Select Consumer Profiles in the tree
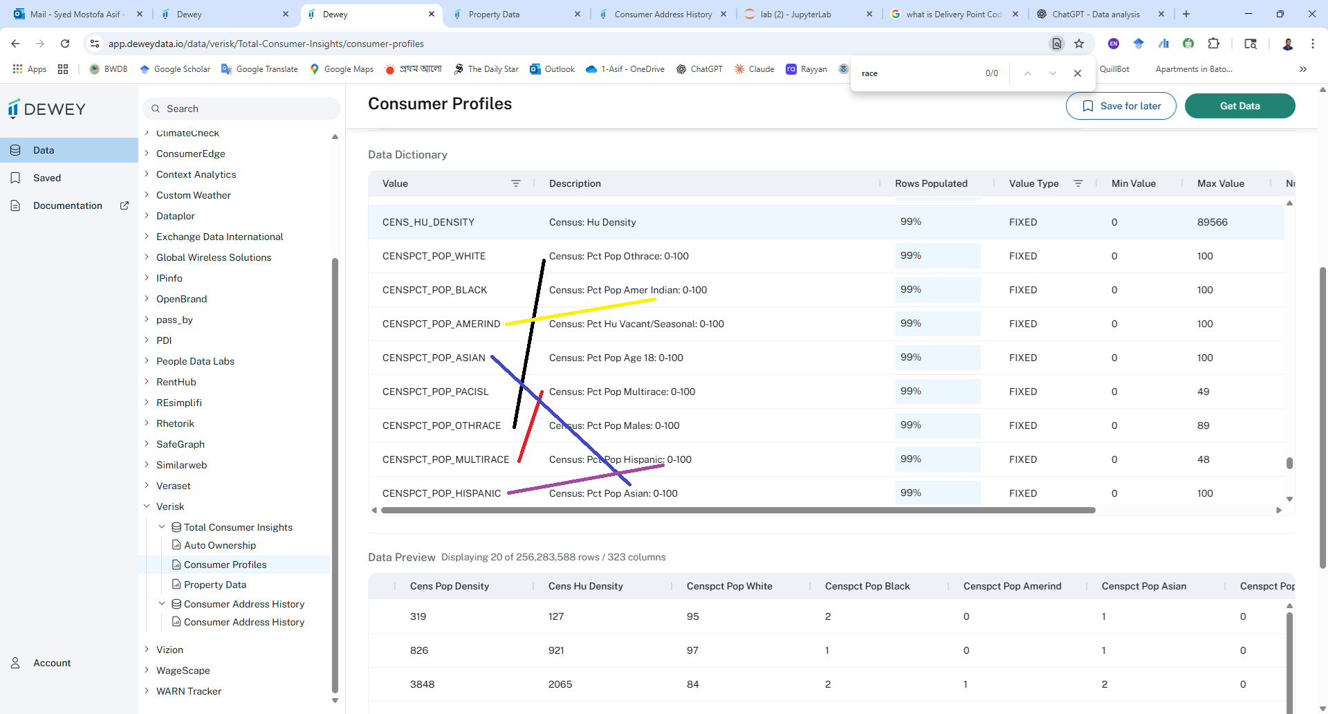Viewport: 1328px width, 714px height. [x=225, y=565]
